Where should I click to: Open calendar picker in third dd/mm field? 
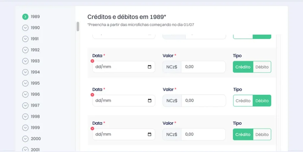(x=149, y=134)
